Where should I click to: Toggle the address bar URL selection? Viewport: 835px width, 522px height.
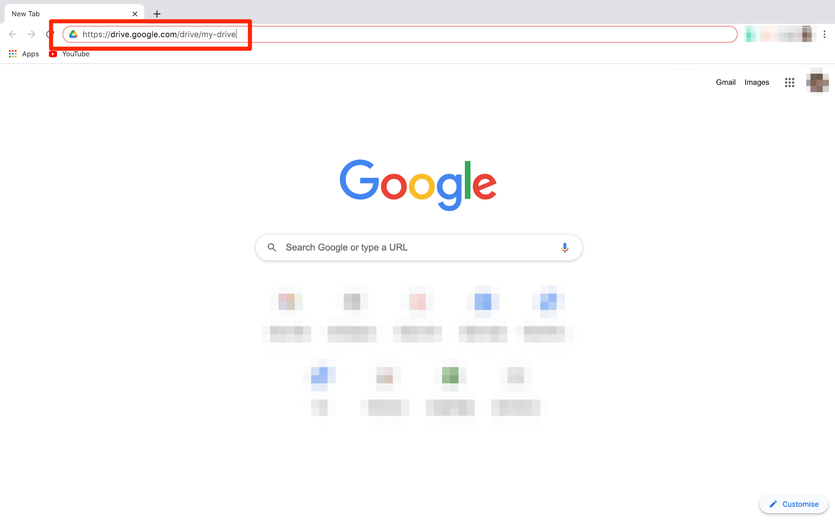click(x=160, y=34)
